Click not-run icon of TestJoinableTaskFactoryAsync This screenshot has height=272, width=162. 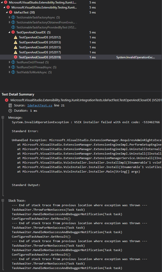click(x=13, y=17)
